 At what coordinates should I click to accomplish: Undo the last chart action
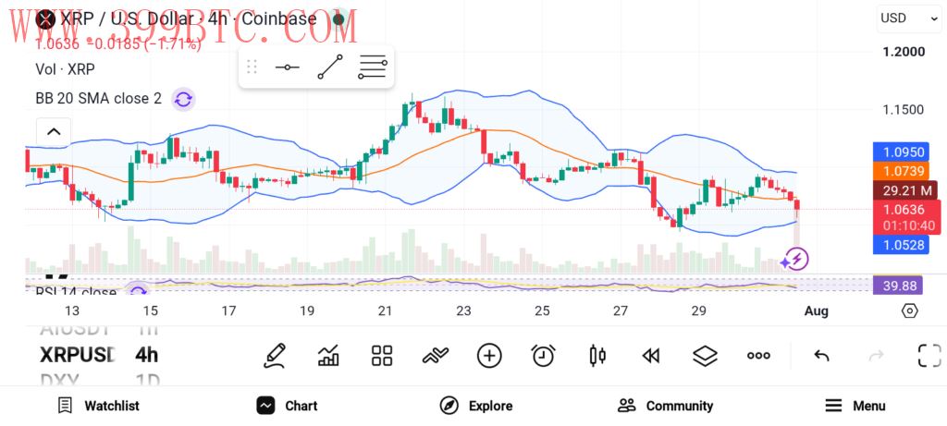point(821,356)
